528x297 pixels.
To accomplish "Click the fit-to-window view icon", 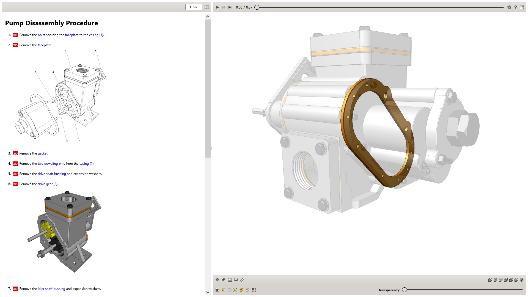I will click(230, 280).
